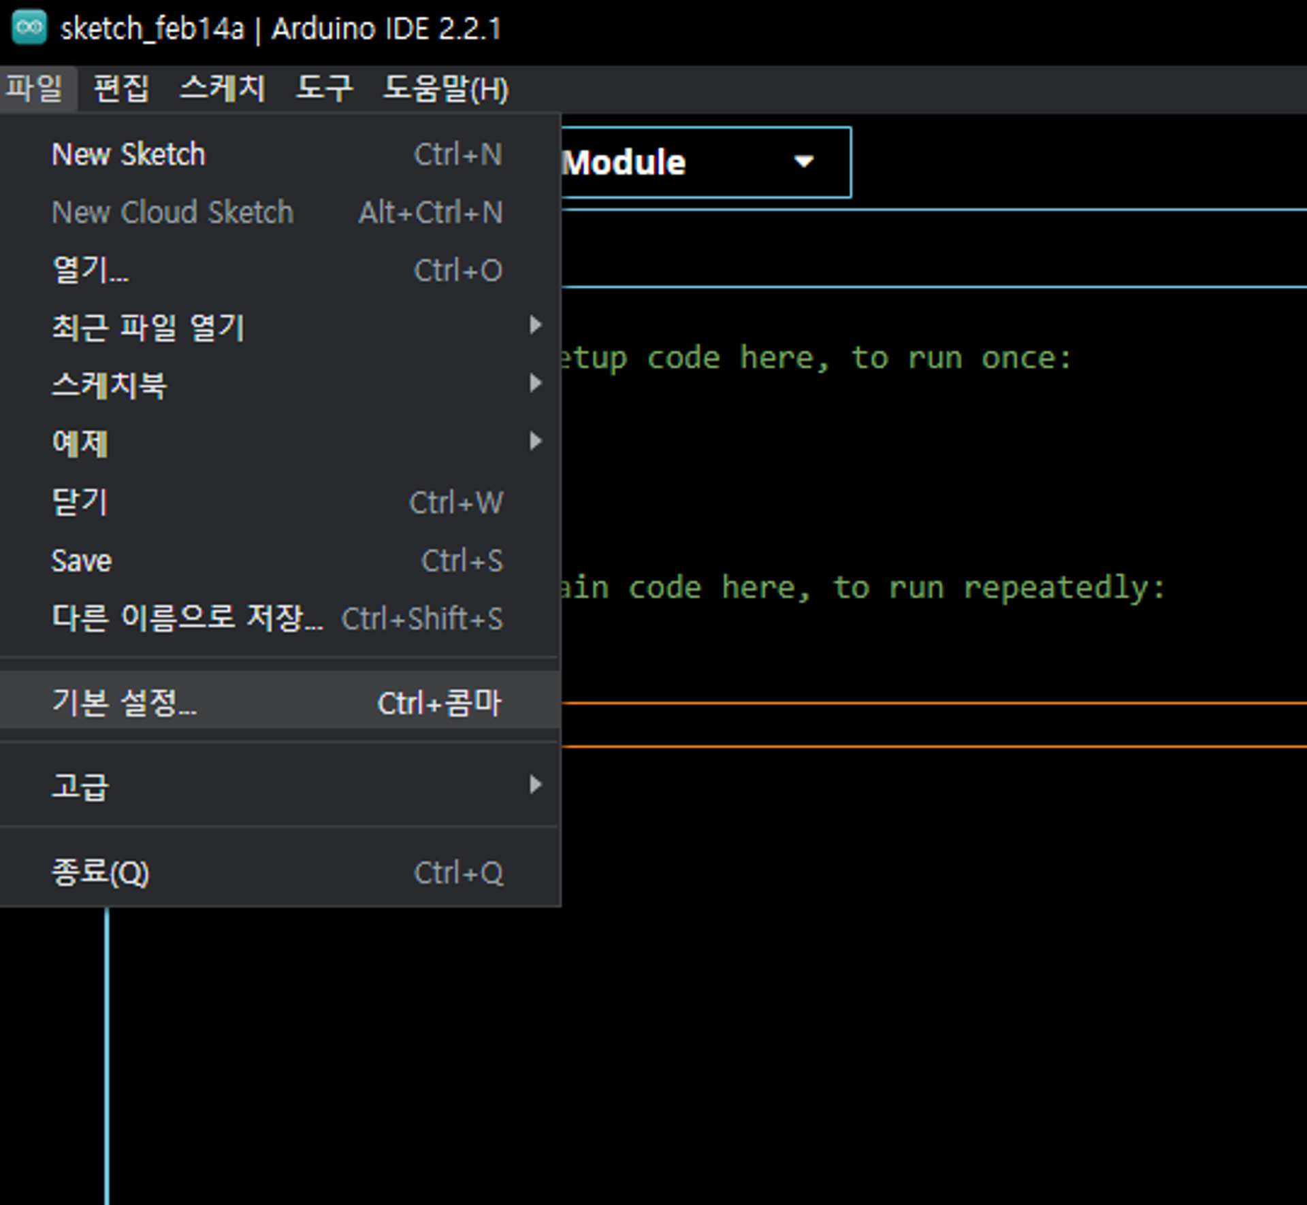Click the Arduino logo in title bar
1307x1205 pixels.
[29, 28]
